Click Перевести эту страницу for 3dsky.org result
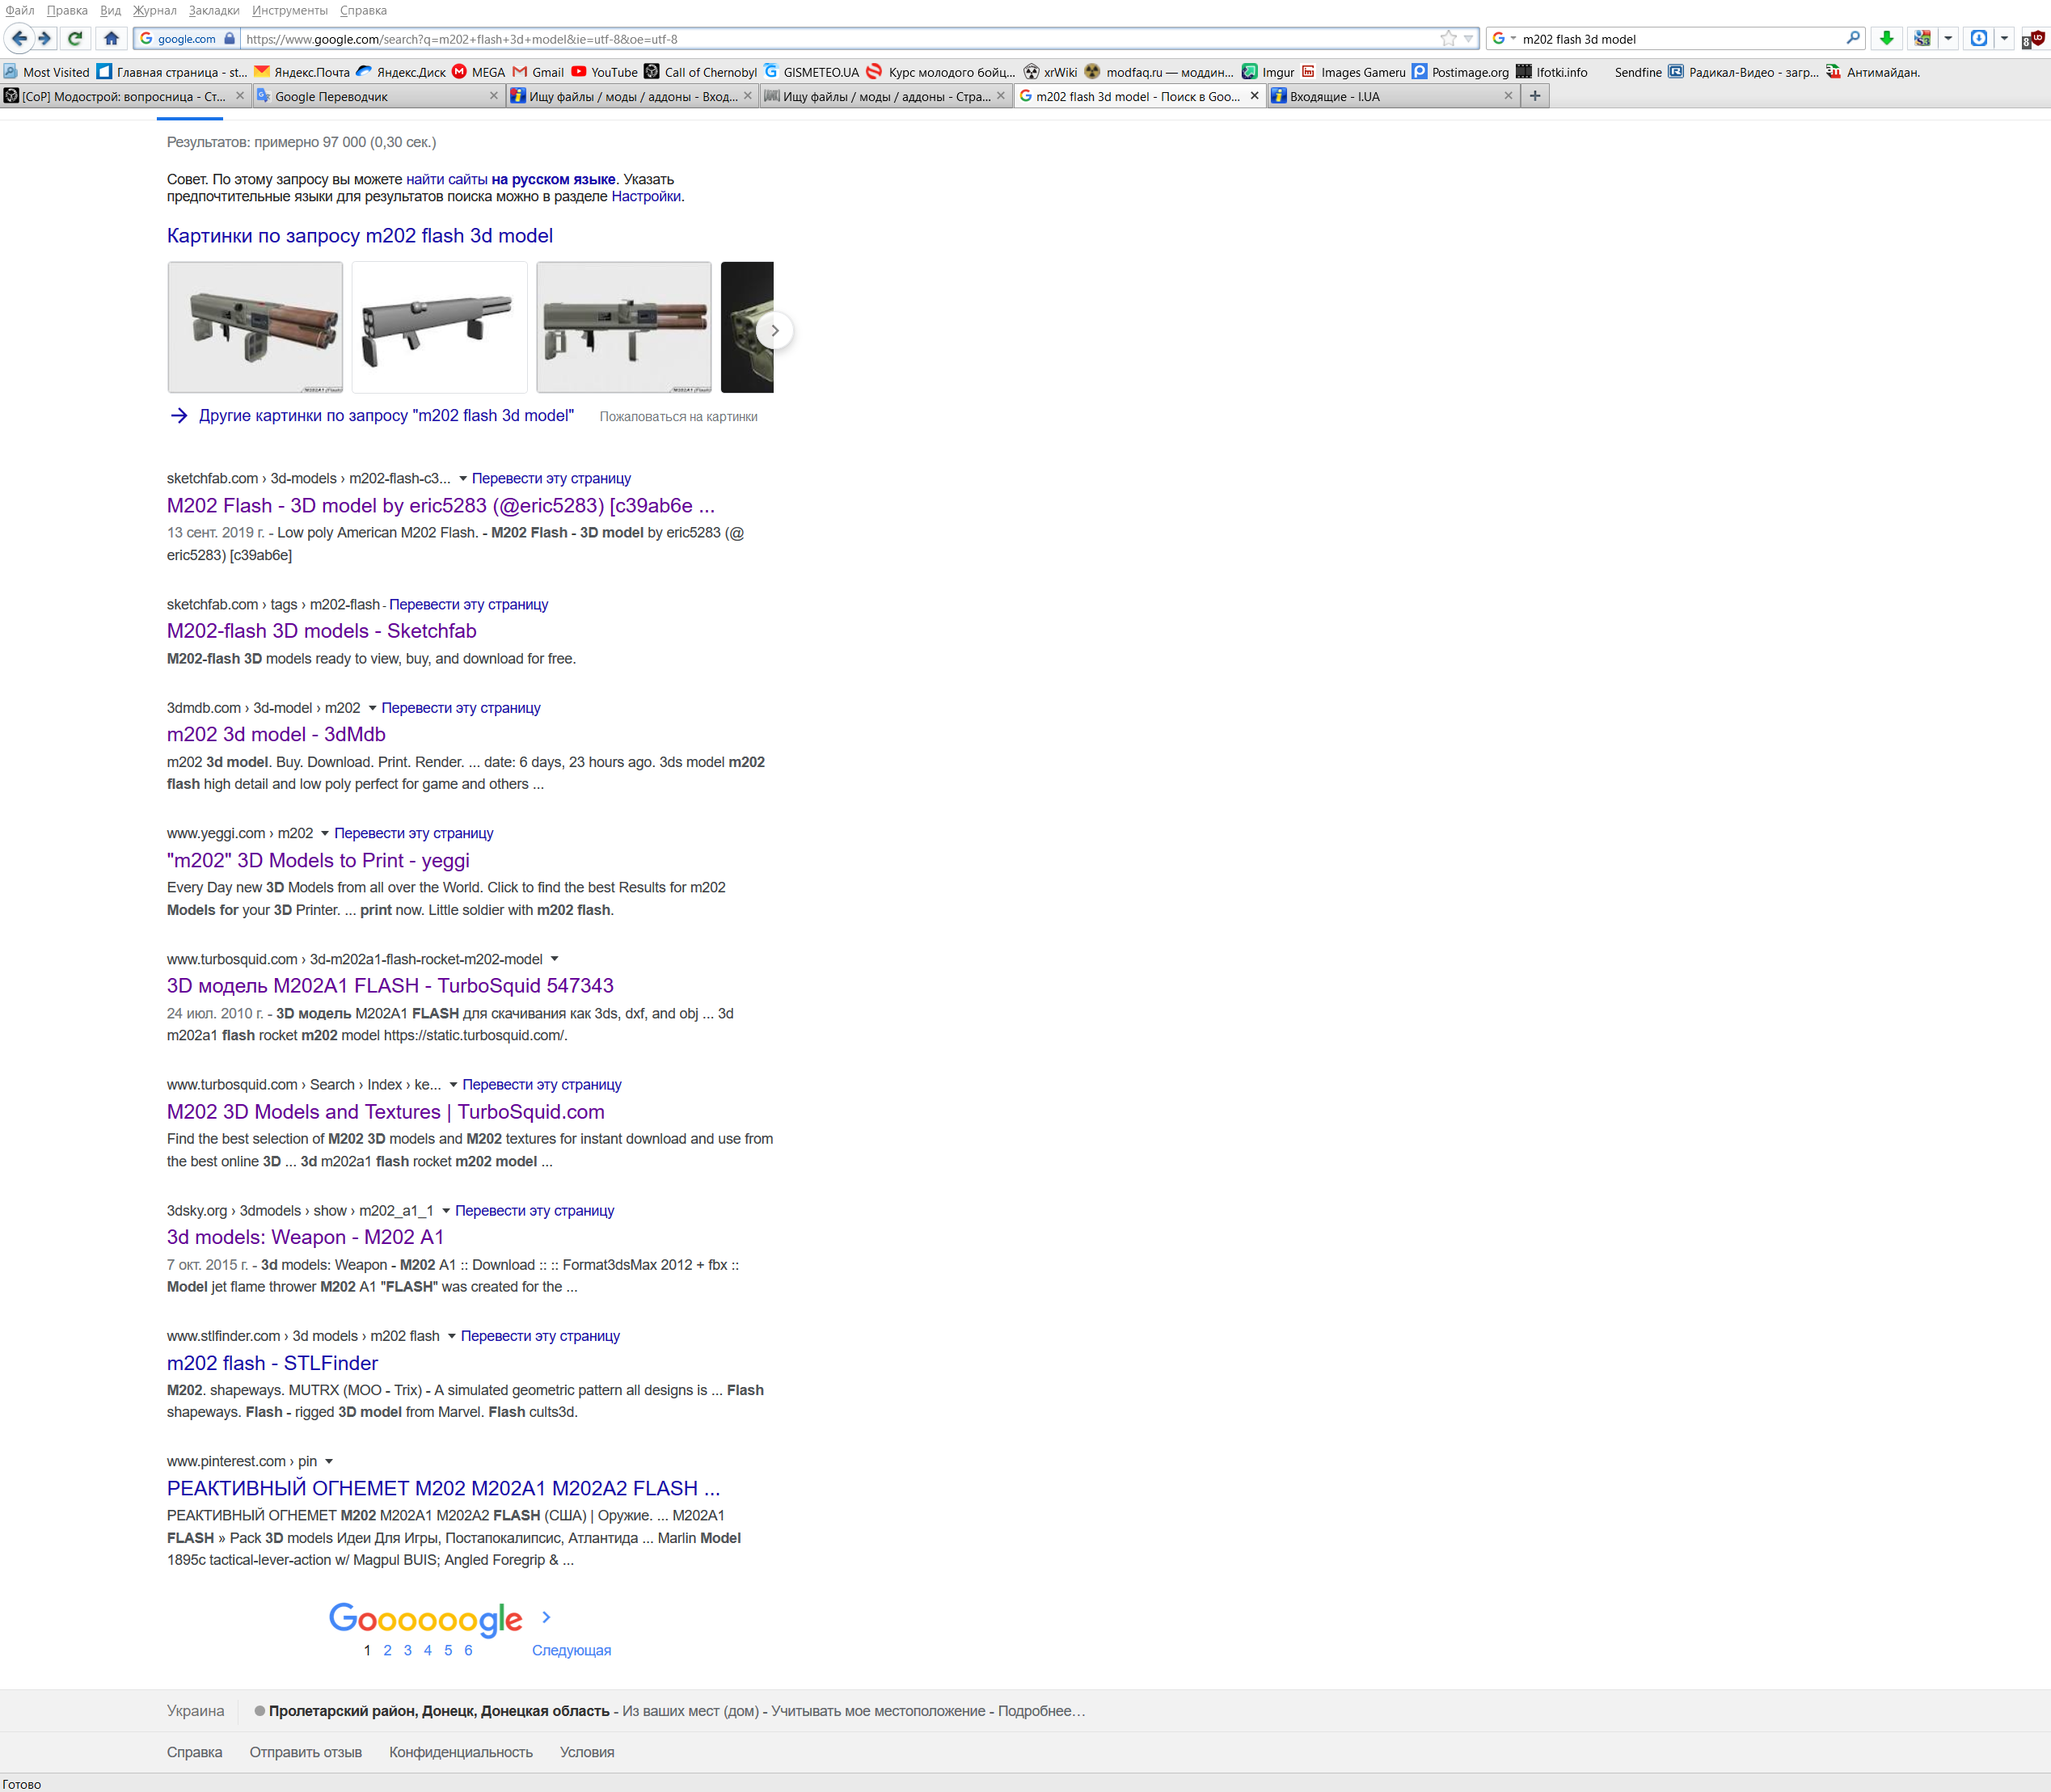2051x1792 pixels. point(534,1211)
